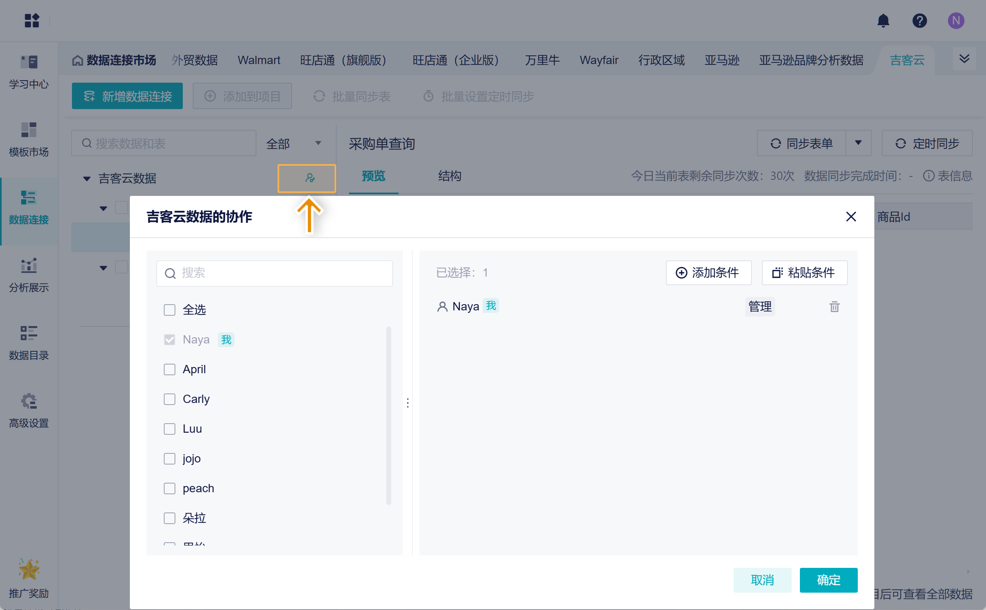
Task: Click the 添加条件 button
Action: (x=708, y=273)
